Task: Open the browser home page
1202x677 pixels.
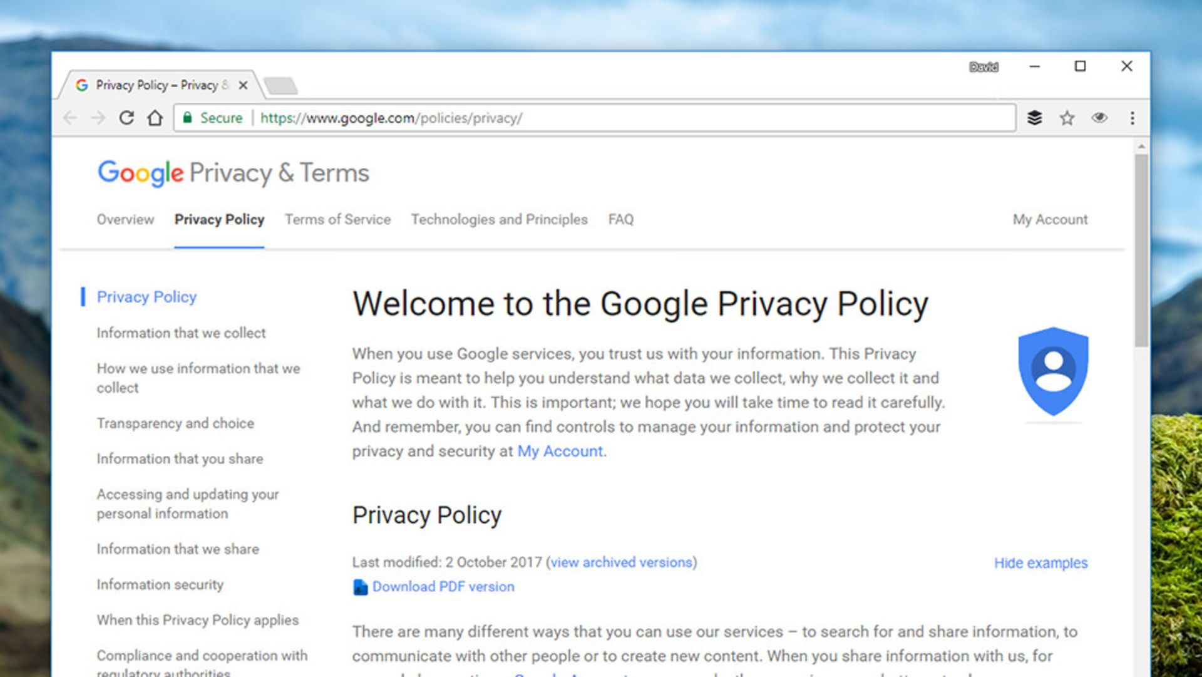Action: click(155, 118)
